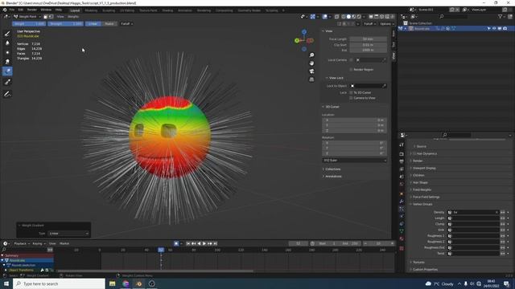515x289 pixels.
Task: Open the Render menu
Action: (32, 10)
